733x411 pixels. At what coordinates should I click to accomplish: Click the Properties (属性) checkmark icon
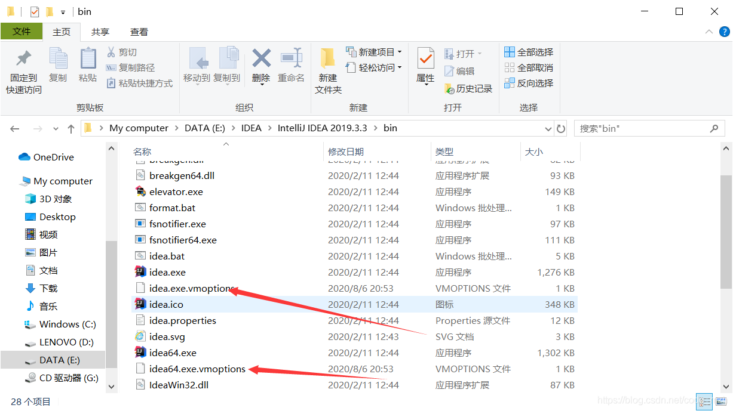(x=425, y=59)
